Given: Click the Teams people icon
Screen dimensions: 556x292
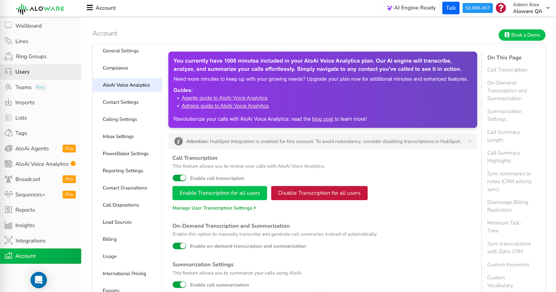Looking at the screenshot, I should click(x=8, y=87).
